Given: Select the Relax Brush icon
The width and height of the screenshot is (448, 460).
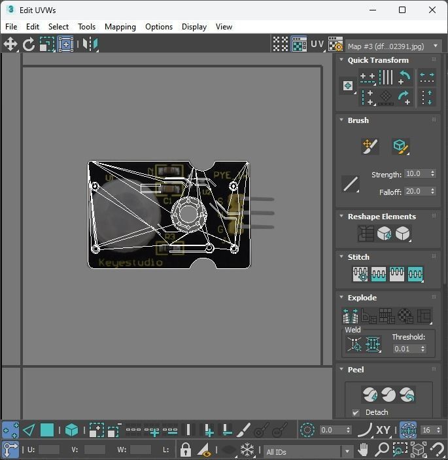Looking at the screenshot, I should click(401, 146).
